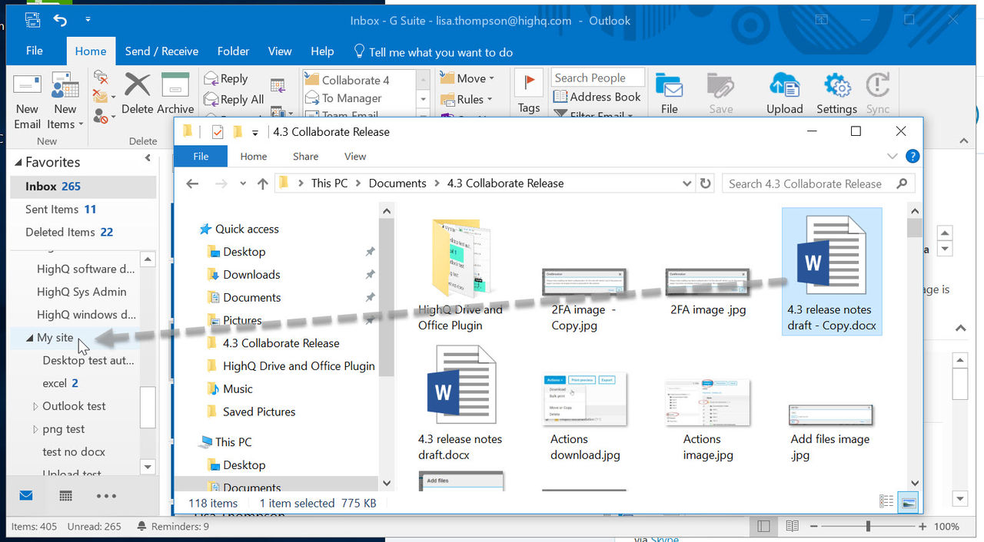Select excel folder under My site
Screen dimensions: 984x542
[x=60, y=383]
